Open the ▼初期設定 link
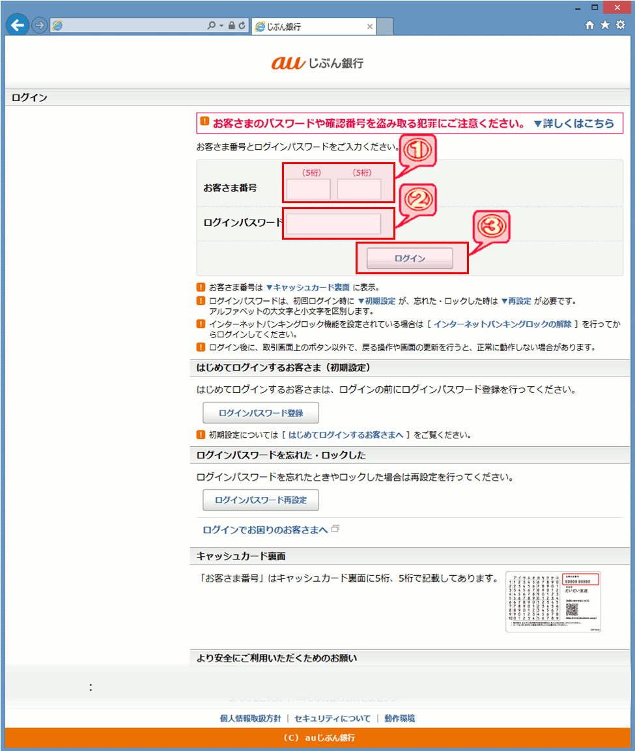 point(377,301)
